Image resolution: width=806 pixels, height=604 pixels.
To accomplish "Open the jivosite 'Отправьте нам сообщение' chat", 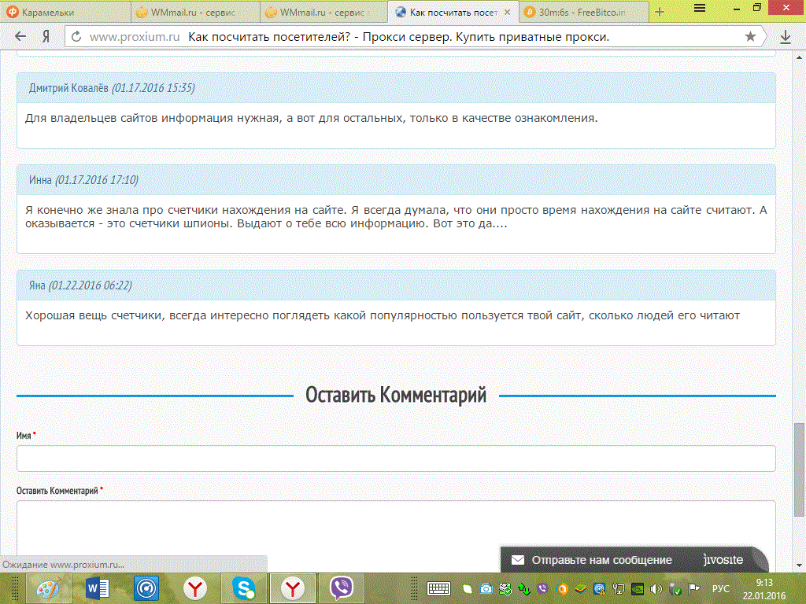I will (x=634, y=560).
